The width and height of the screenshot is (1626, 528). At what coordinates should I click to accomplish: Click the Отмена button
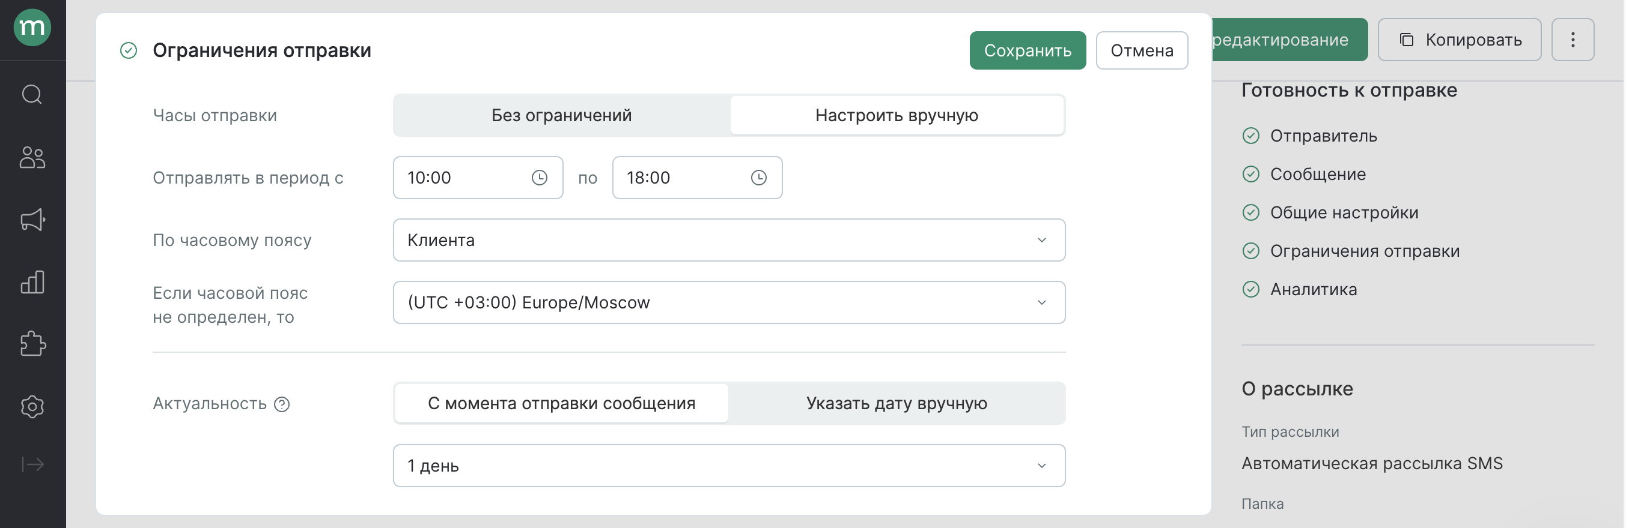1141,50
